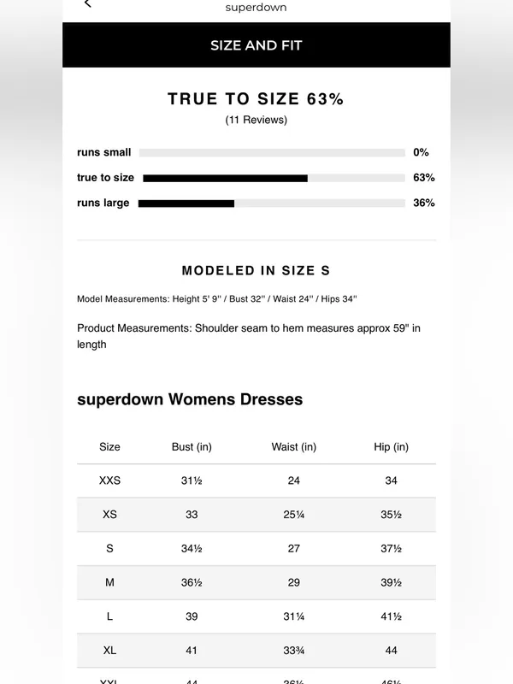Select the XL size row
This screenshot has width=513, height=684.
256,651
